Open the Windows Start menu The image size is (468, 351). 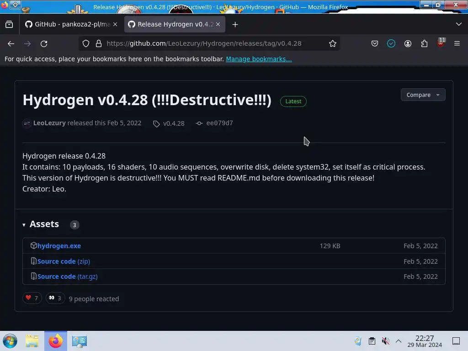pos(10,341)
